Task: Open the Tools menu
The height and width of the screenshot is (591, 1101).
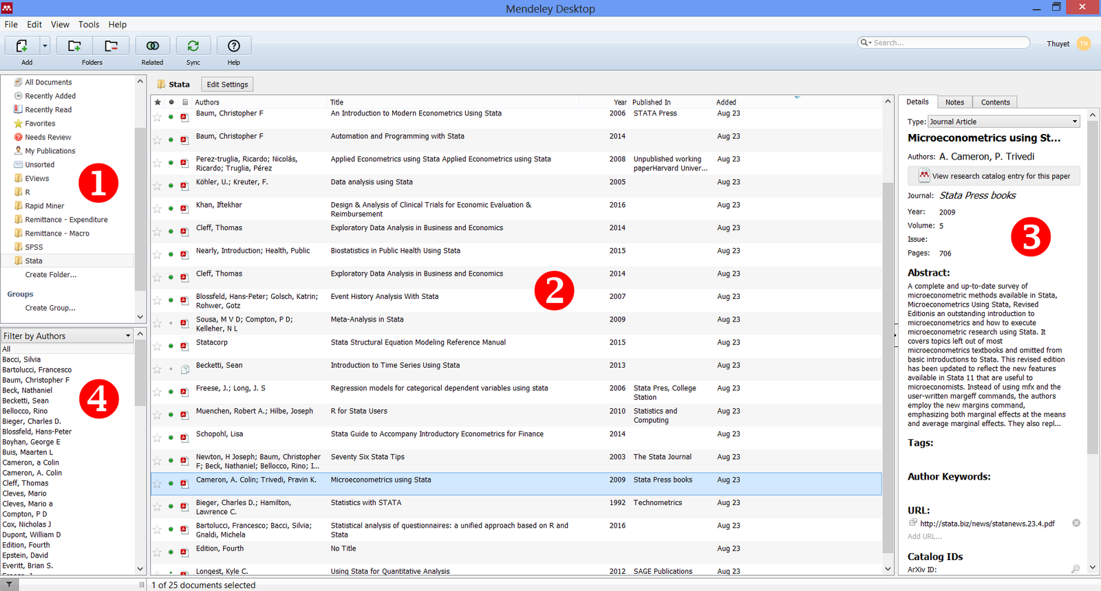Action: coord(89,24)
